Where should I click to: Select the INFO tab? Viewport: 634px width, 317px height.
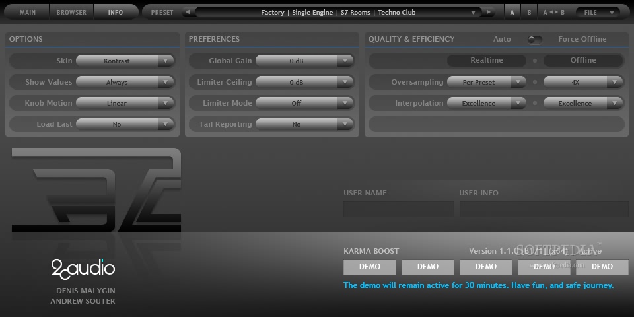coord(116,12)
